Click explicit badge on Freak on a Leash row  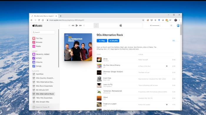point(167,104)
